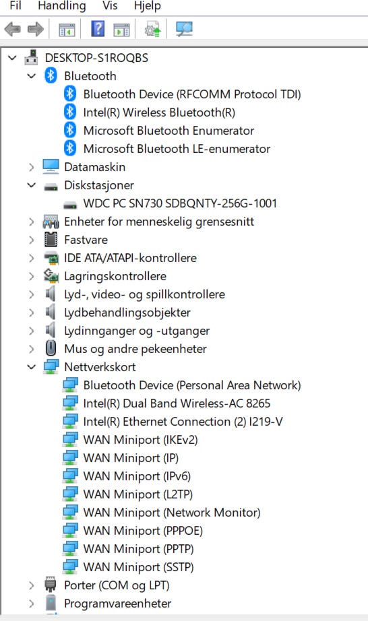Select Bluetooth Device (RFCOMM Protocol TDI)
The width and height of the screenshot is (368, 621).
[x=191, y=94]
